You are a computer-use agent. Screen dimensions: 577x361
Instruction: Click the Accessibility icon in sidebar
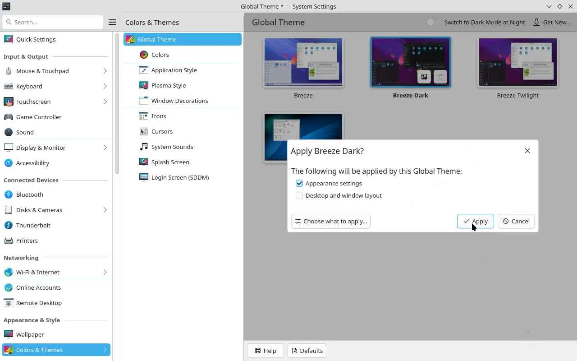coord(9,163)
